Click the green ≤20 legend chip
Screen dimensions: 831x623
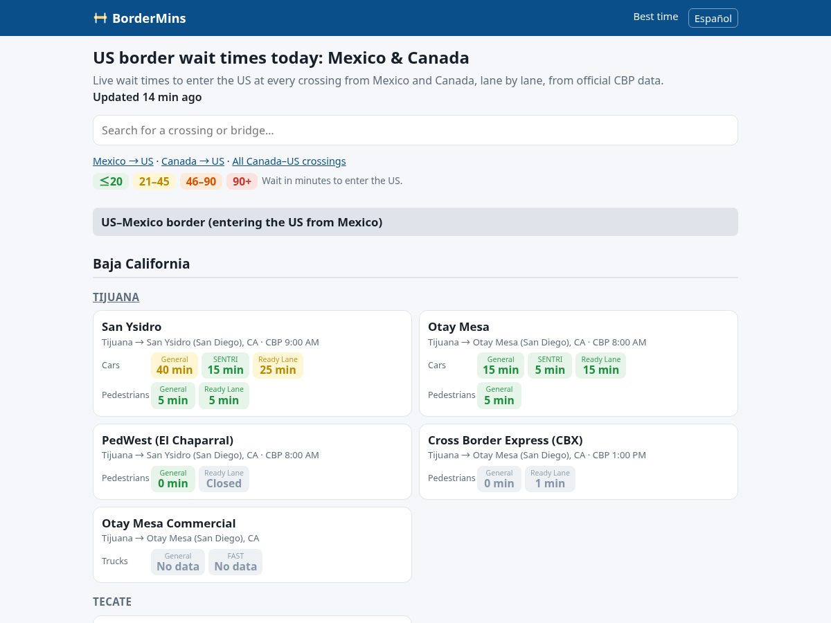pyautogui.click(x=111, y=181)
